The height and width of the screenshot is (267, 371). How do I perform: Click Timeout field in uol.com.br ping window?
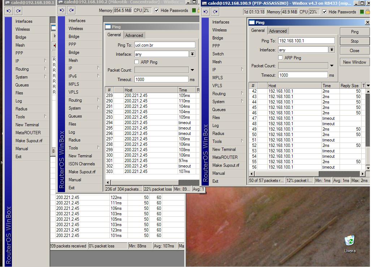pyautogui.click(x=161, y=79)
